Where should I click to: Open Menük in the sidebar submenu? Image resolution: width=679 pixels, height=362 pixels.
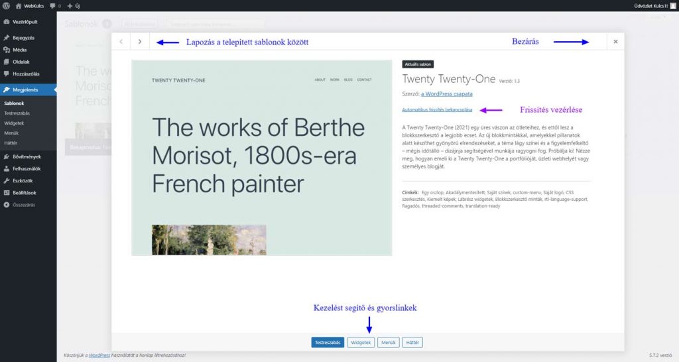pyautogui.click(x=11, y=133)
